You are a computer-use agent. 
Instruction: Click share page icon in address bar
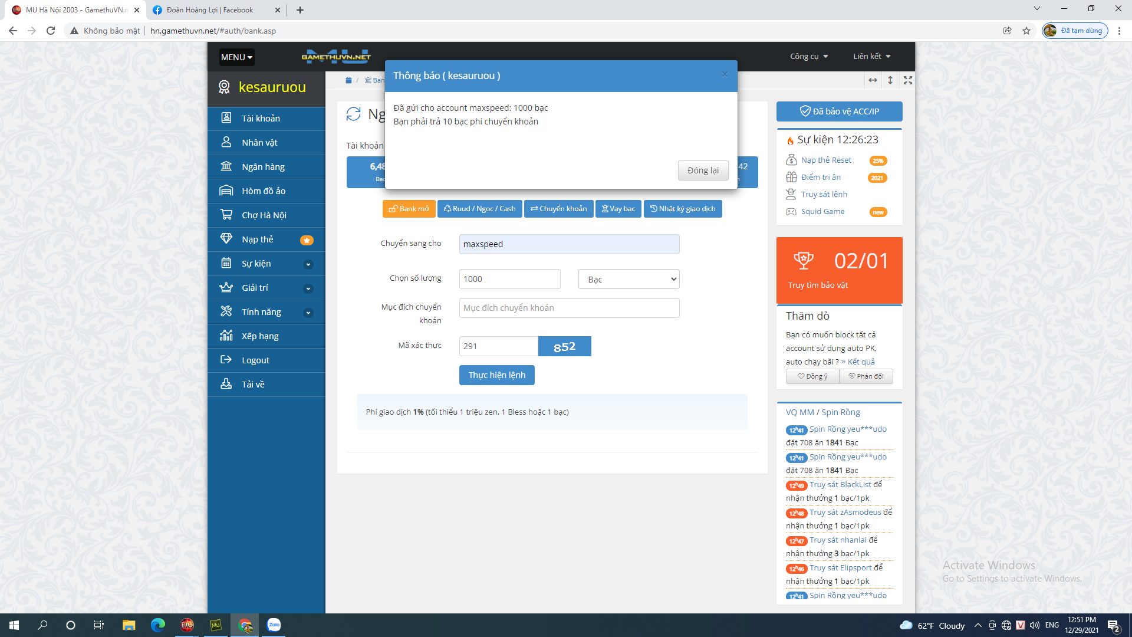click(1007, 31)
